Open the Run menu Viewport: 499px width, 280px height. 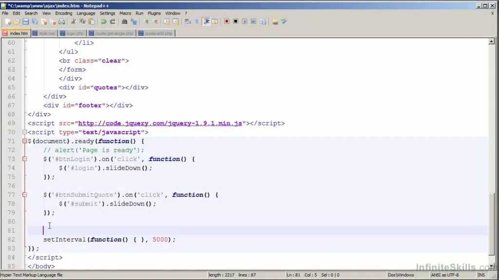tap(139, 13)
